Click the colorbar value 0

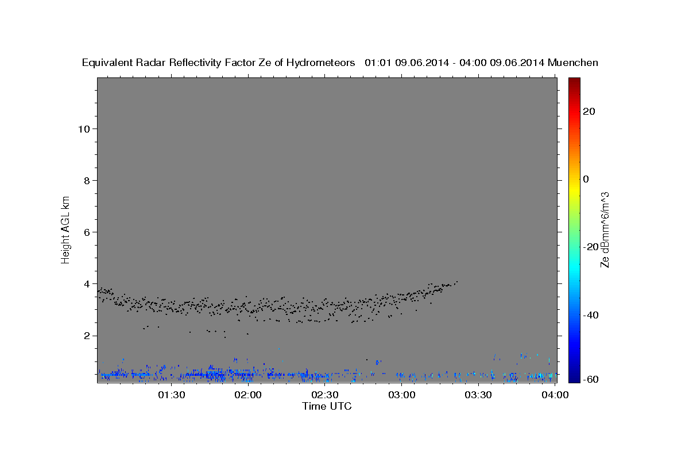pos(586,179)
